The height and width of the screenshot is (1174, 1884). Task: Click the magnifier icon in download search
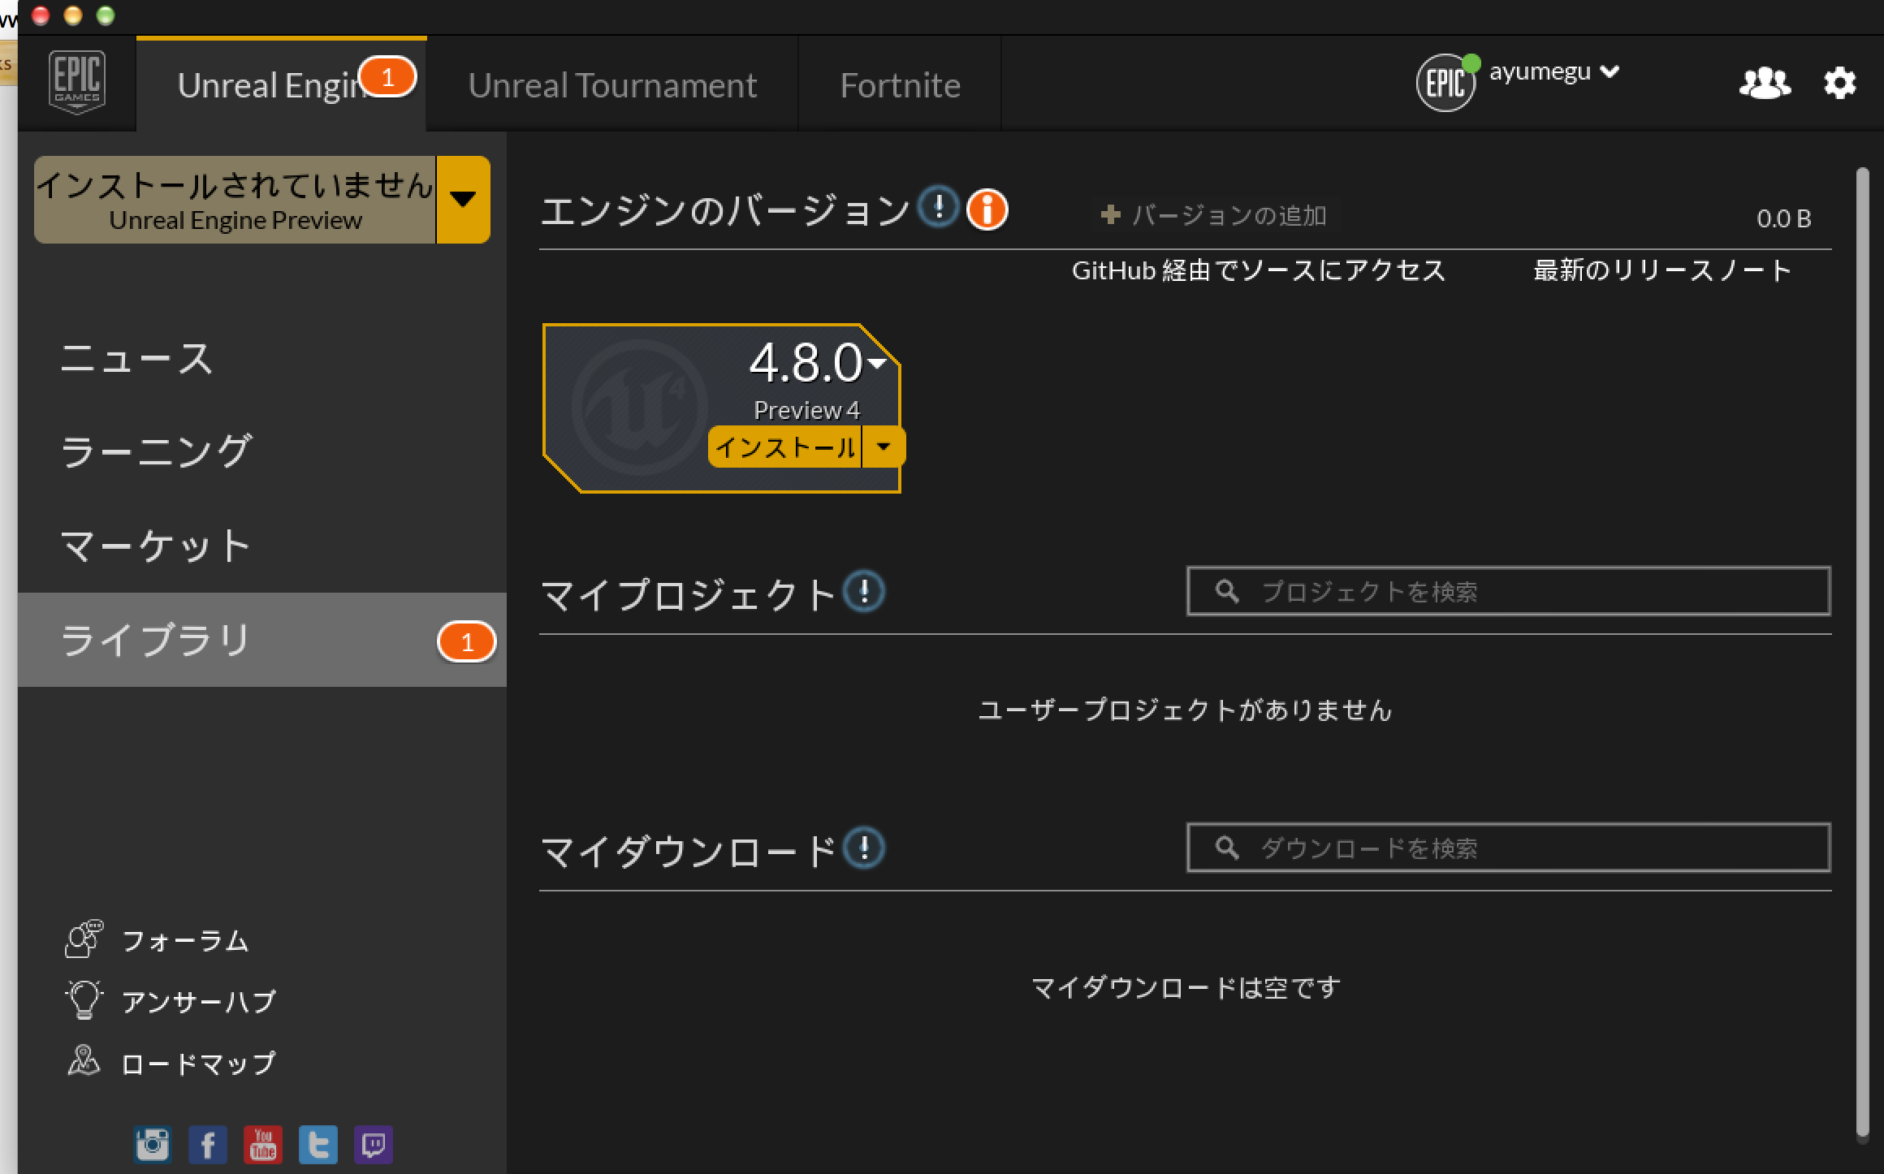(x=1227, y=848)
